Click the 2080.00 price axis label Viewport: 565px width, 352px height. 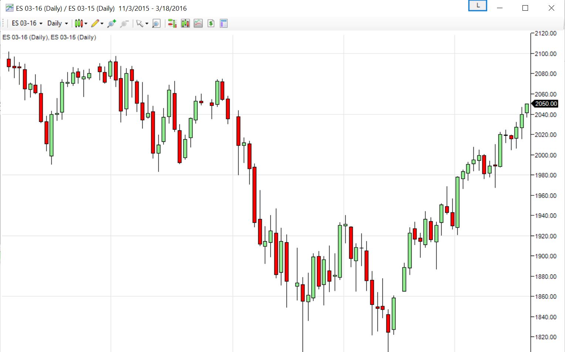(x=545, y=74)
